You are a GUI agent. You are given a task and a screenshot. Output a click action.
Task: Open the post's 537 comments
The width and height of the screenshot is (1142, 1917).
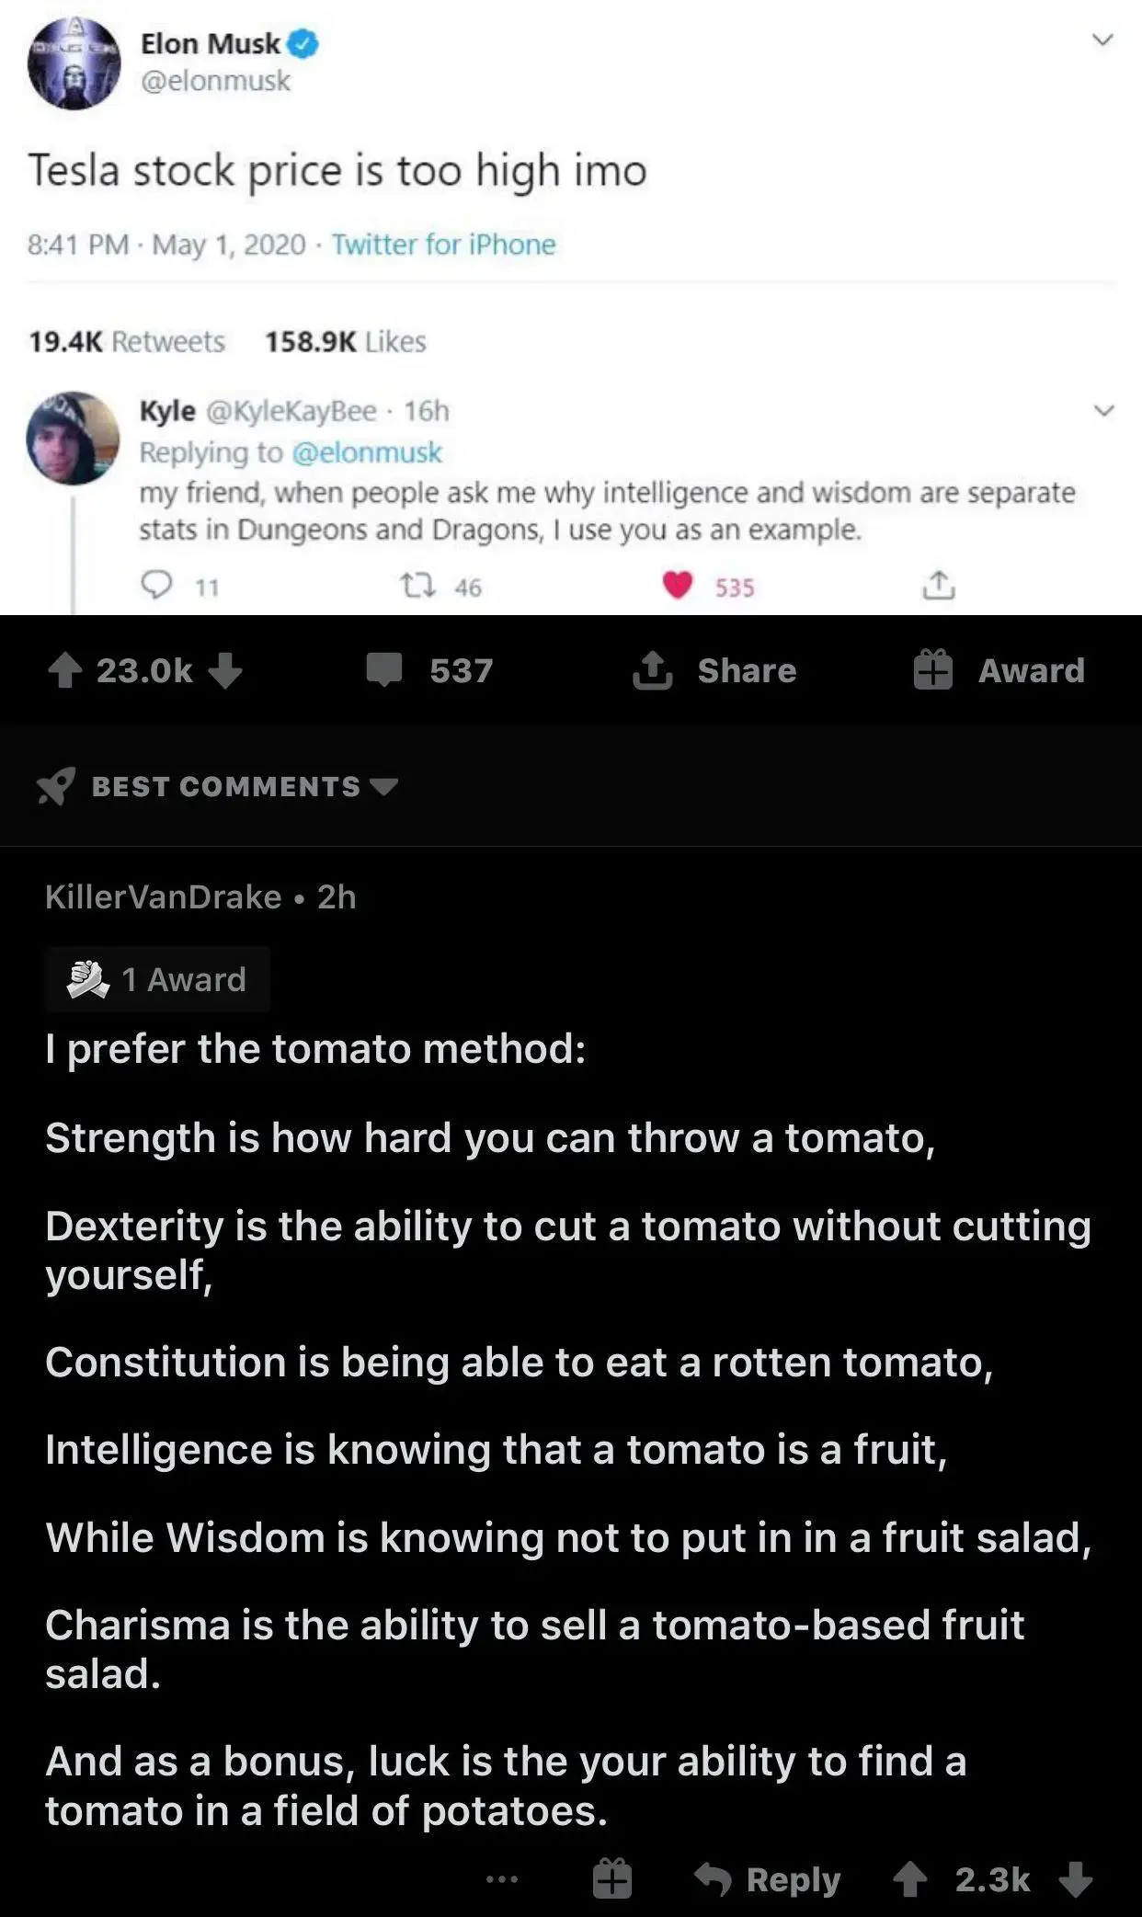[x=429, y=670]
